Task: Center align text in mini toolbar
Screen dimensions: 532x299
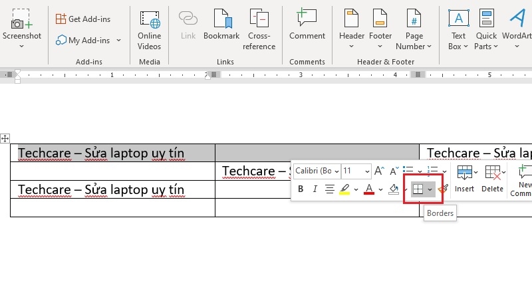Action: pos(329,189)
